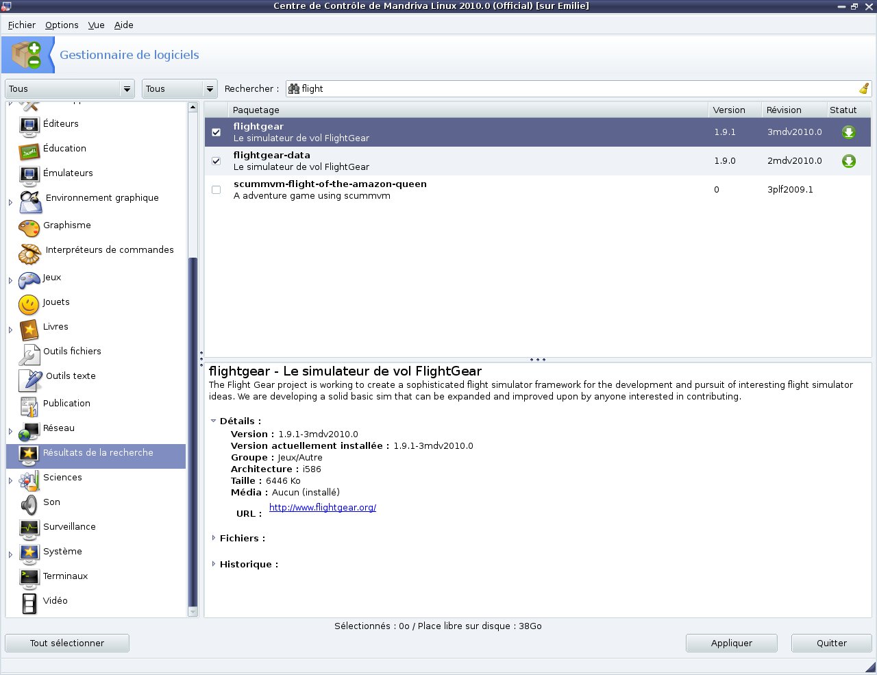Image resolution: width=877 pixels, height=675 pixels.
Task: Click the Interpréteurs de commandes shell icon
Action: tap(30, 253)
